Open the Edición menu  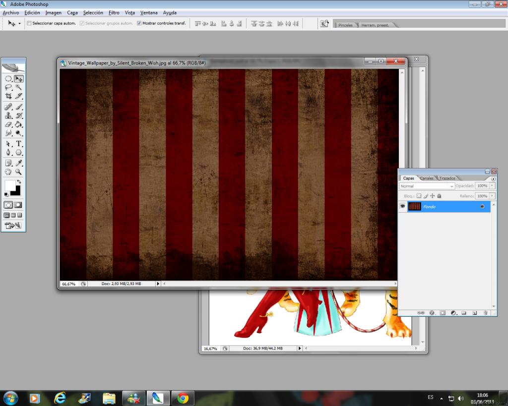tap(32, 12)
